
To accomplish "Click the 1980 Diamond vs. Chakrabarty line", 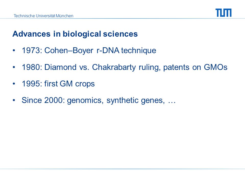I will 125,67.
